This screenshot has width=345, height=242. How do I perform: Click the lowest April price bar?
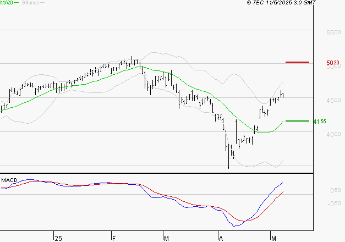[228, 156]
